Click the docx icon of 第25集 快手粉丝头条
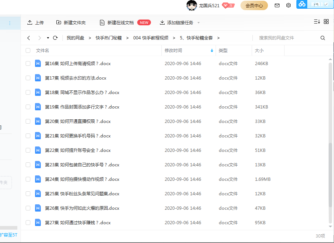This screenshot has width=334, height=243. [38, 193]
